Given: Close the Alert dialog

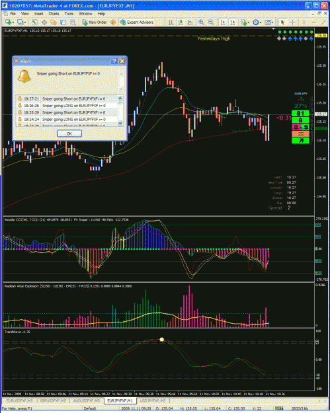Looking at the screenshot, I should click(x=122, y=61).
